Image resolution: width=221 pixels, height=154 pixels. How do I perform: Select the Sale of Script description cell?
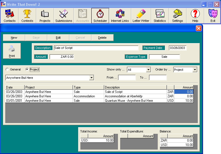(x=135, y=92)
